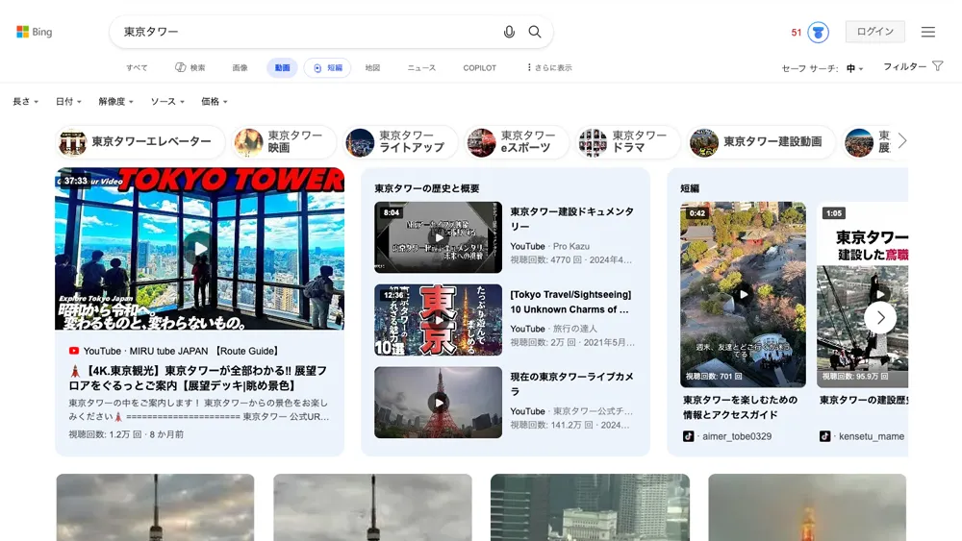Click the aimer_tobe0329 account name
The image size is (962, 541).
(737, 436)
